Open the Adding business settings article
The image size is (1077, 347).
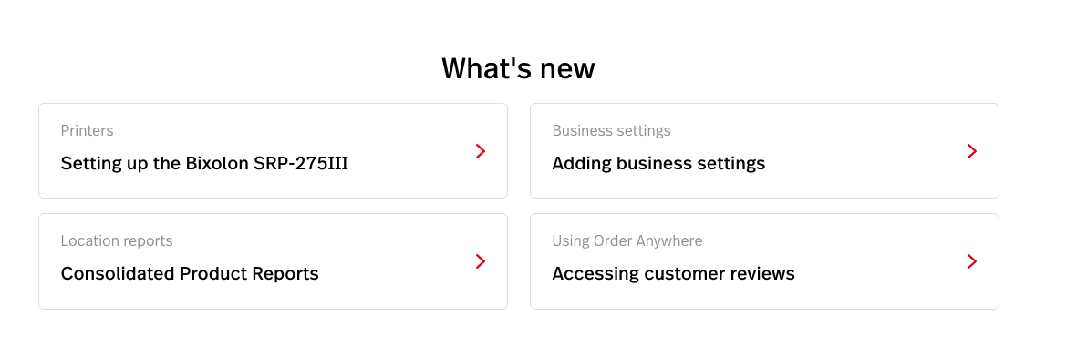click(x=658, y=164)
